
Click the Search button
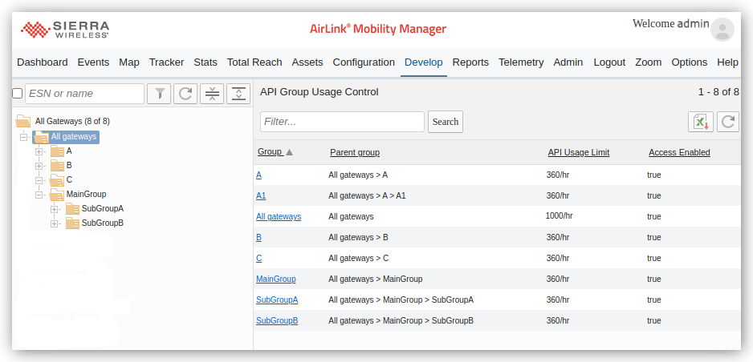coord(446,122)
